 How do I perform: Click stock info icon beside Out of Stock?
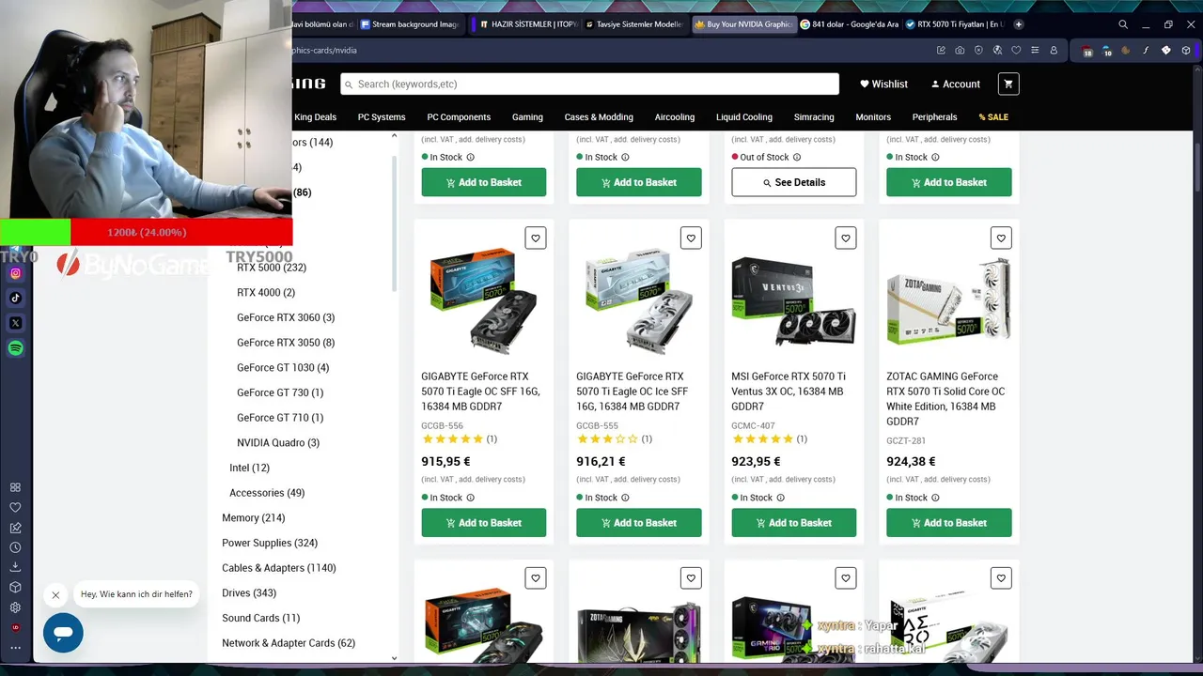click(797, 157)
